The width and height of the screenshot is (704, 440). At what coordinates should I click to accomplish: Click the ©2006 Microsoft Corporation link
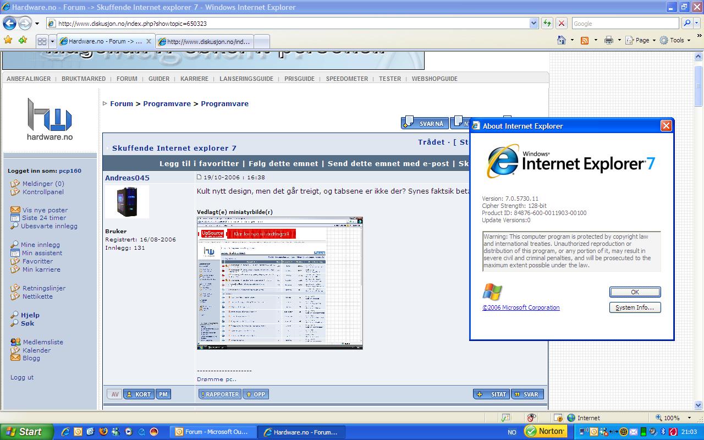[x=521, y=307]
